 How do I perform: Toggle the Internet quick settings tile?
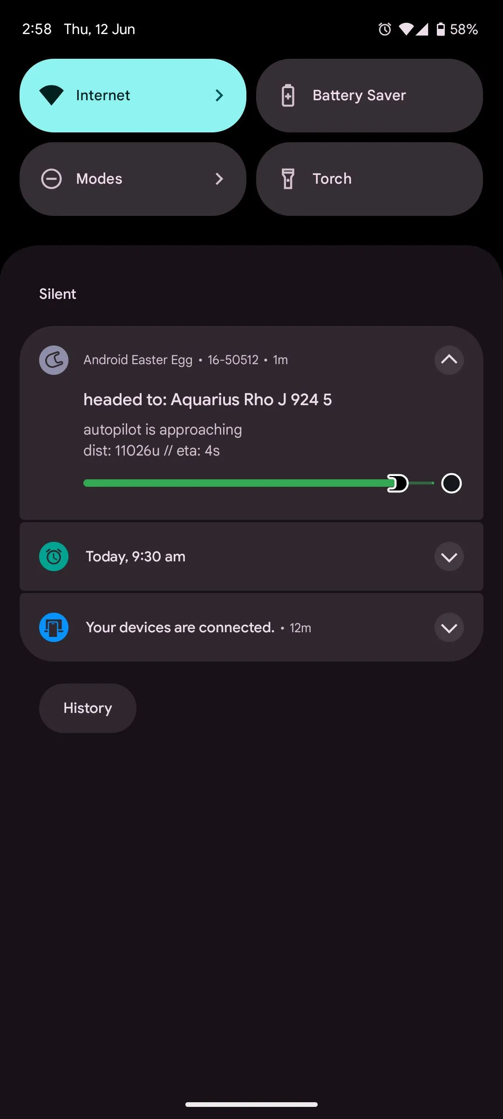point(116,96)
